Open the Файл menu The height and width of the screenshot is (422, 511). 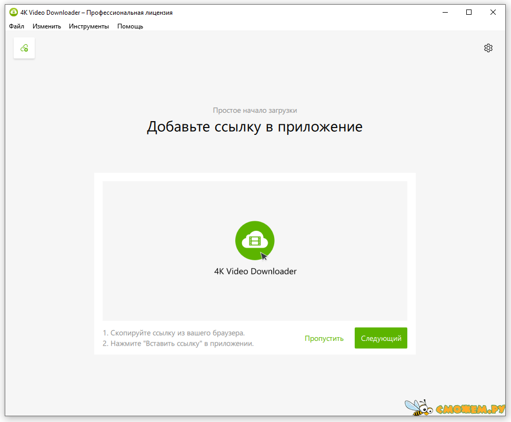(x=17, y=26)
